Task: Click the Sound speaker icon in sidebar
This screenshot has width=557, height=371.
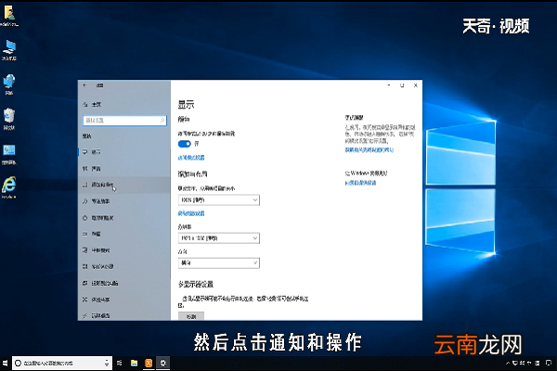Action: (84, 169)
